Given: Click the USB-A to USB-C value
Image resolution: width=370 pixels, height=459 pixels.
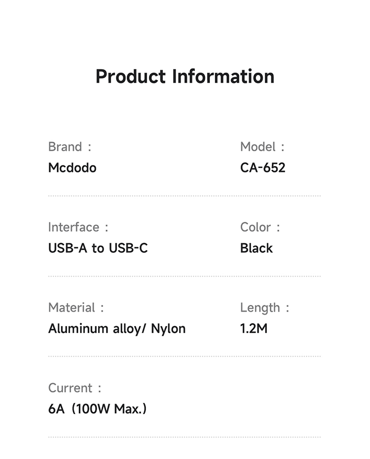Looking at the screenshot, I should coord(98,248).
